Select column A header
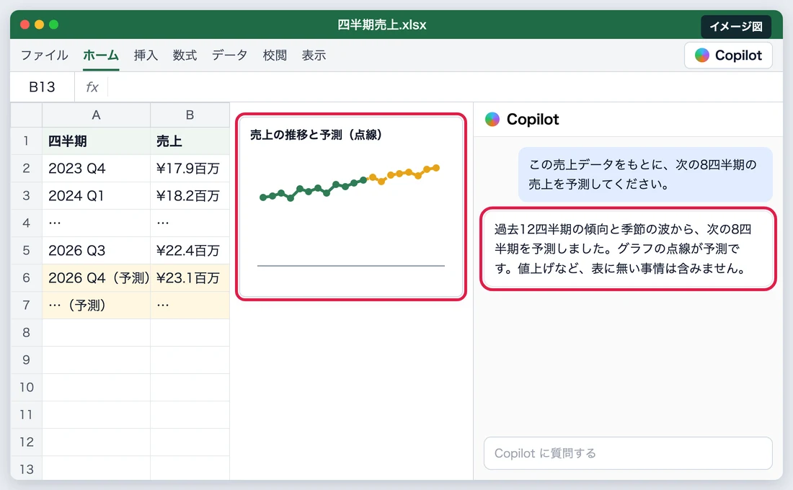The width and height of the screenshot is (793, 490). (x=96, y=115)
